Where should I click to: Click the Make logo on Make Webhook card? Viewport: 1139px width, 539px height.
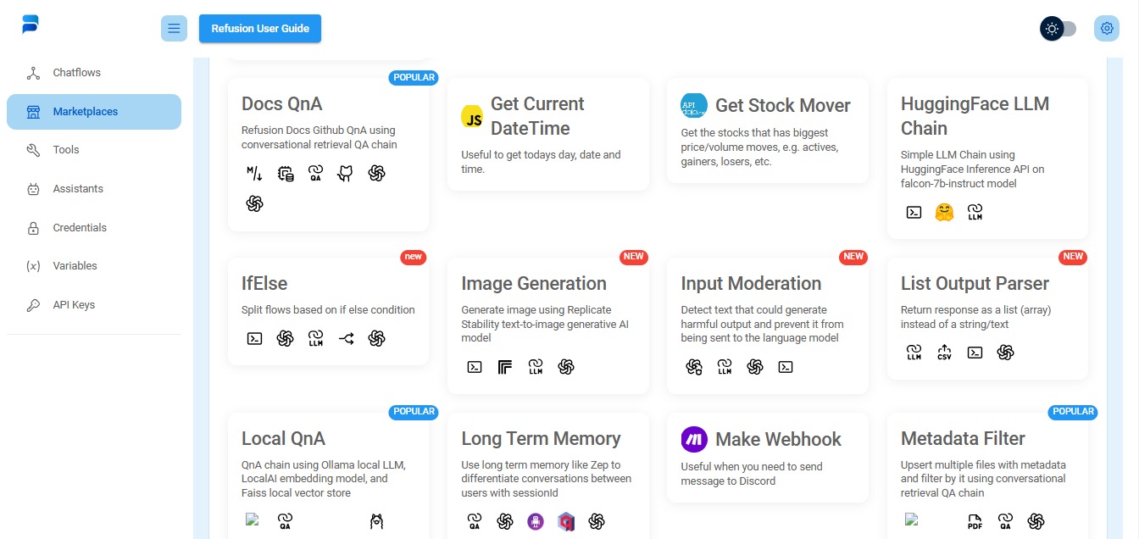(x=694, y=439)
